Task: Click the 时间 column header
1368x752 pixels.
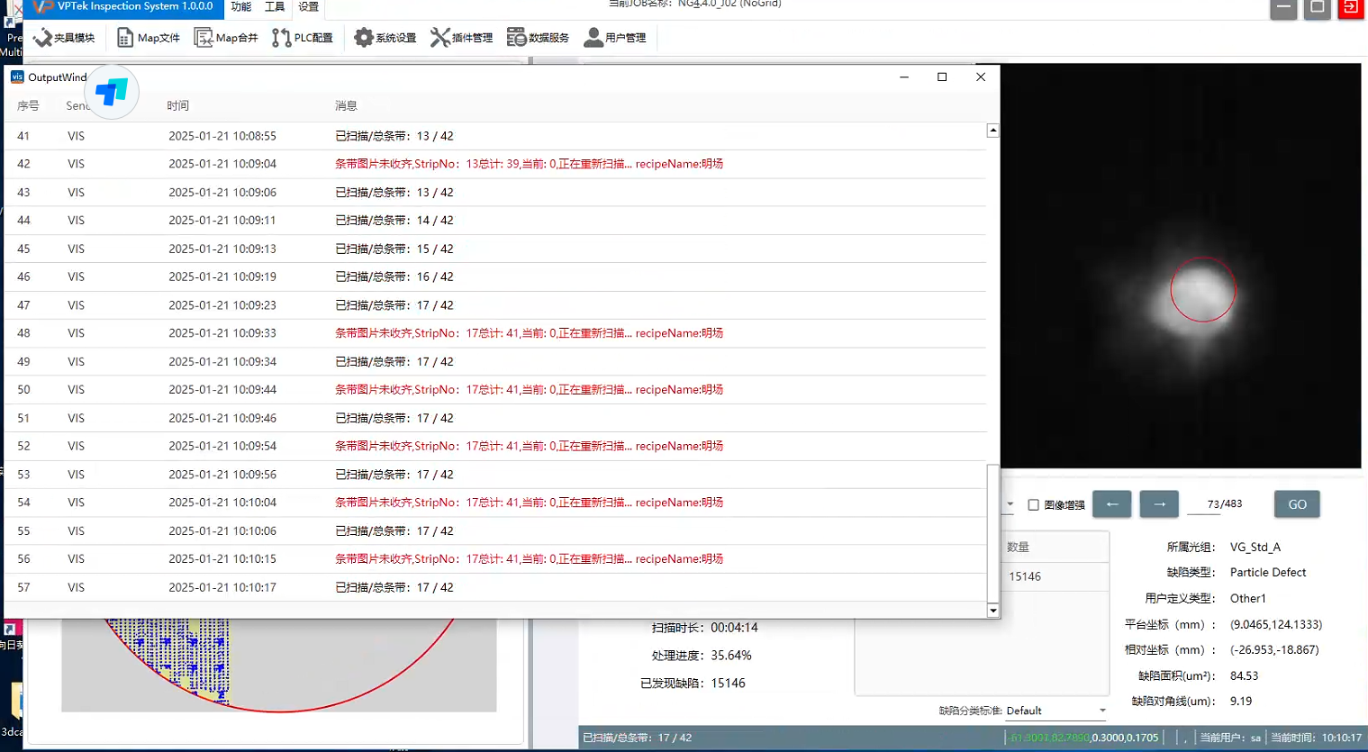Action: pyautogui.click(x=177, y=106)
